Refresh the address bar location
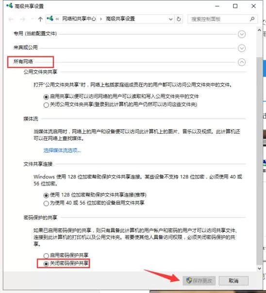 [179, 19]
